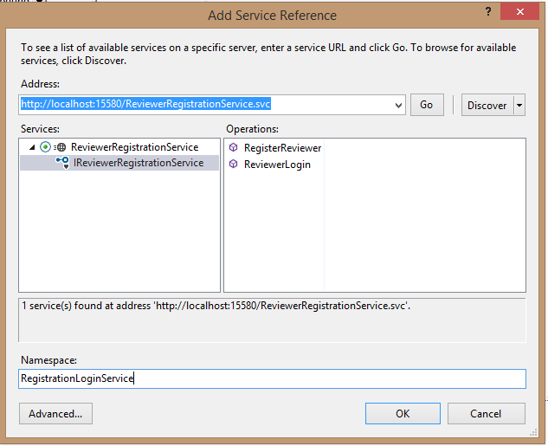548x446 pixels.
Task: Click the service globe icon beside ReviewerRegistrationService
Action: 60,147
